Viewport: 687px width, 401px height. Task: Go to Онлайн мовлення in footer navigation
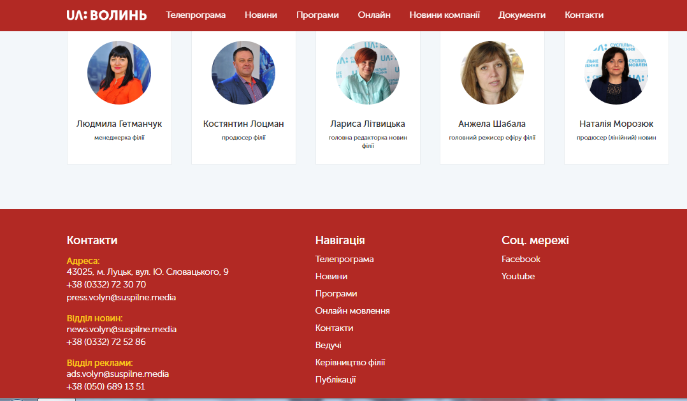(x=352, y=310)
